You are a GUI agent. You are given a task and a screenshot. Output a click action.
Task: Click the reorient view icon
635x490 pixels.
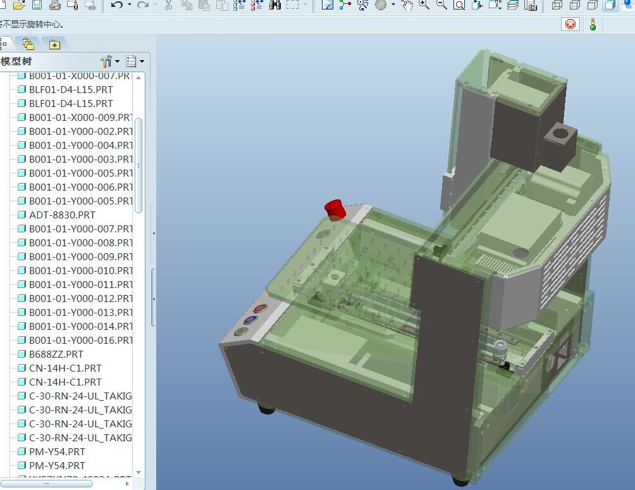[477, 4]
